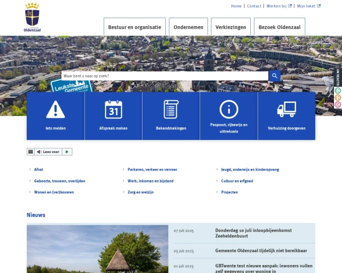This screenshot has width=342, height=273.
Task: Open the Afval topic
Action: (39, 169)
